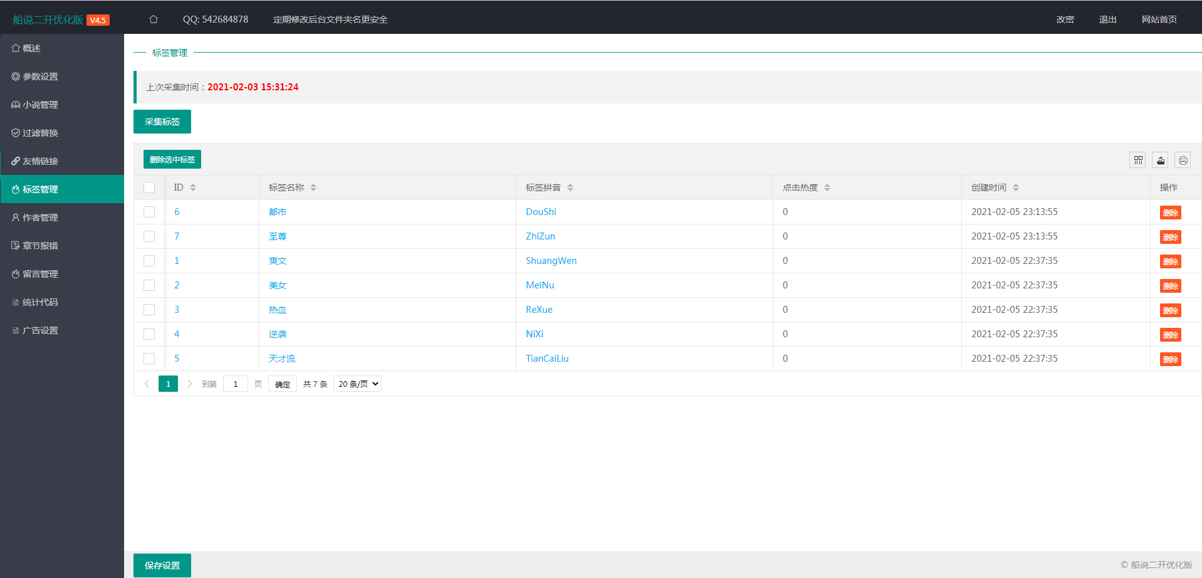Screen dimensions: 1202x578
Task: Open the 20条/页 page size dropdown
Action: pyautogui.click(x=357, y=384)
